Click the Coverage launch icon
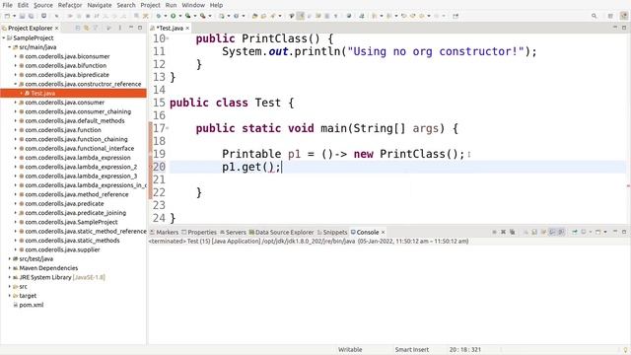This screenshot has width=631, height=355. 187,16
